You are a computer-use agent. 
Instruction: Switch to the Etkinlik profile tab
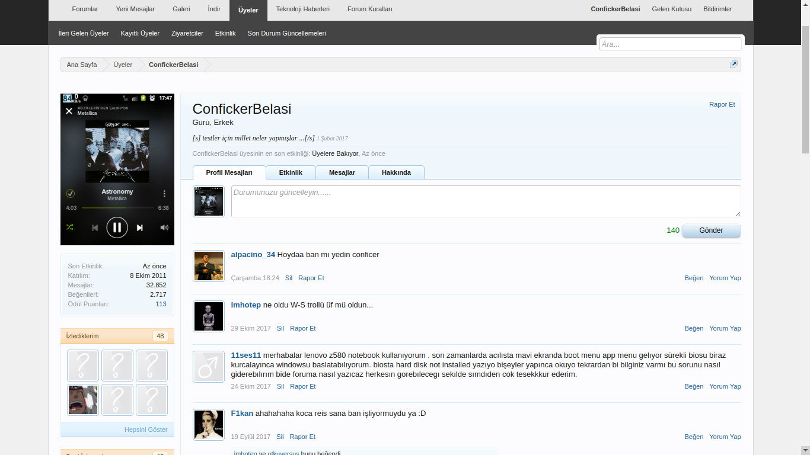click(x=291, y=172)
